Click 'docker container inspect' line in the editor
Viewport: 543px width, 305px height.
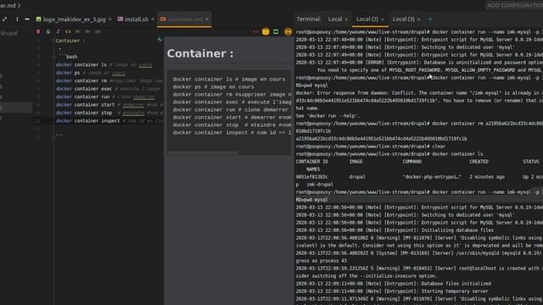[x=109, y=120]
